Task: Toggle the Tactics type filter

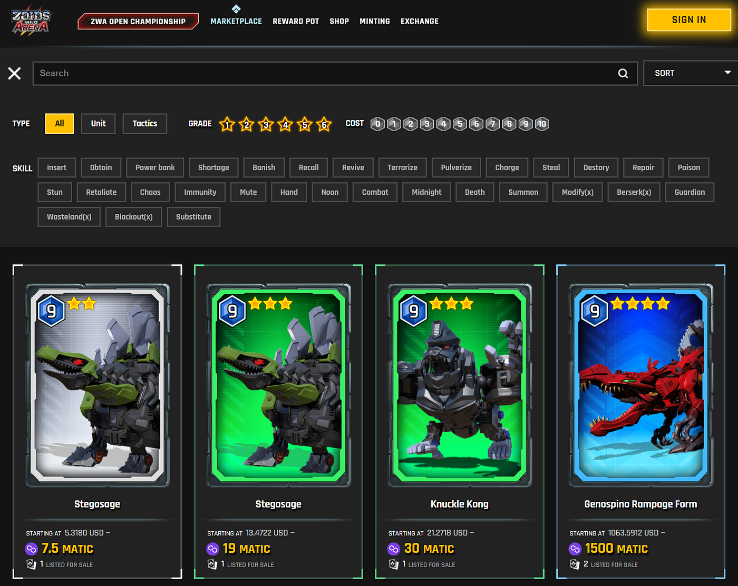Action: (145, 124)
